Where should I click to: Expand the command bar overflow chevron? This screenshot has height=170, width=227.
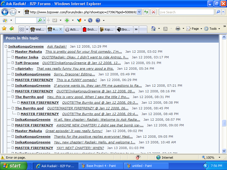[224, 26]
